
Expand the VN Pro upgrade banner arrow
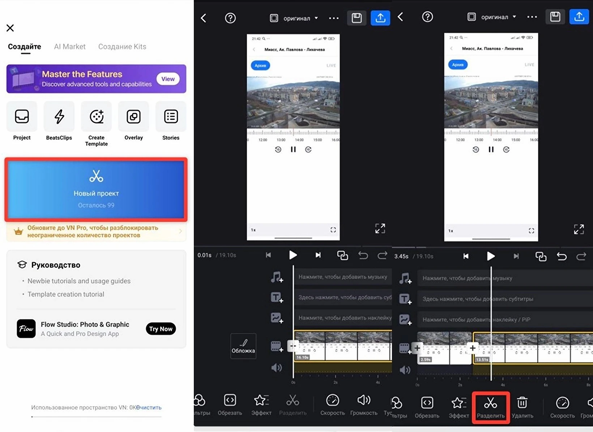(180, 231)
